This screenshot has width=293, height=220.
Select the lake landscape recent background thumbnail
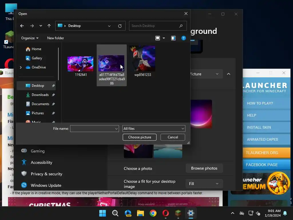click(168, 151)
